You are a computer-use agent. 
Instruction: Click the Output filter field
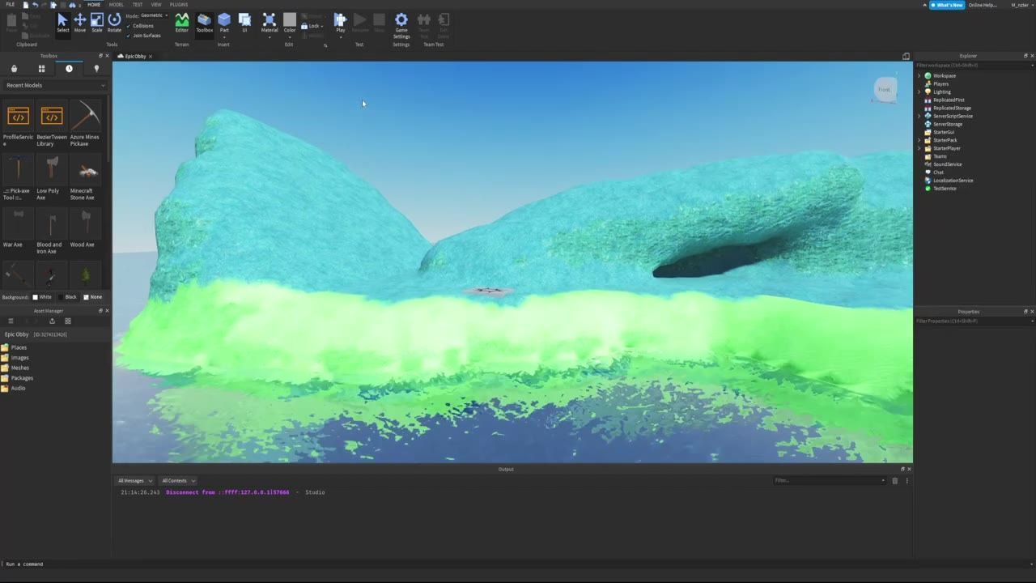(829, 480)
